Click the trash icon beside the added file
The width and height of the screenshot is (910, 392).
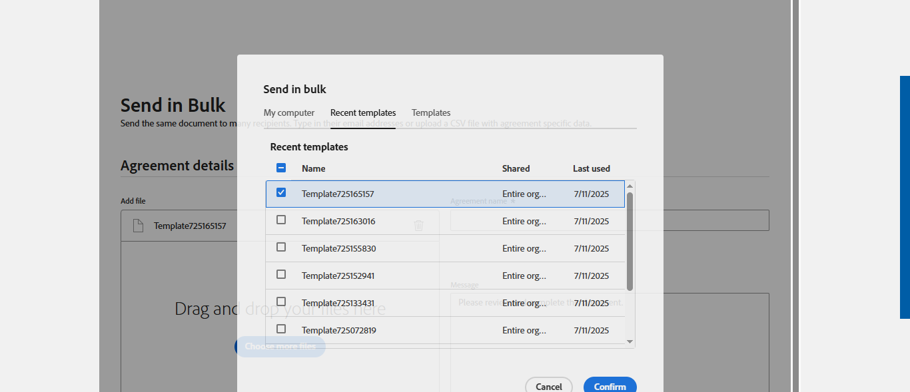[x=419, y=226]
